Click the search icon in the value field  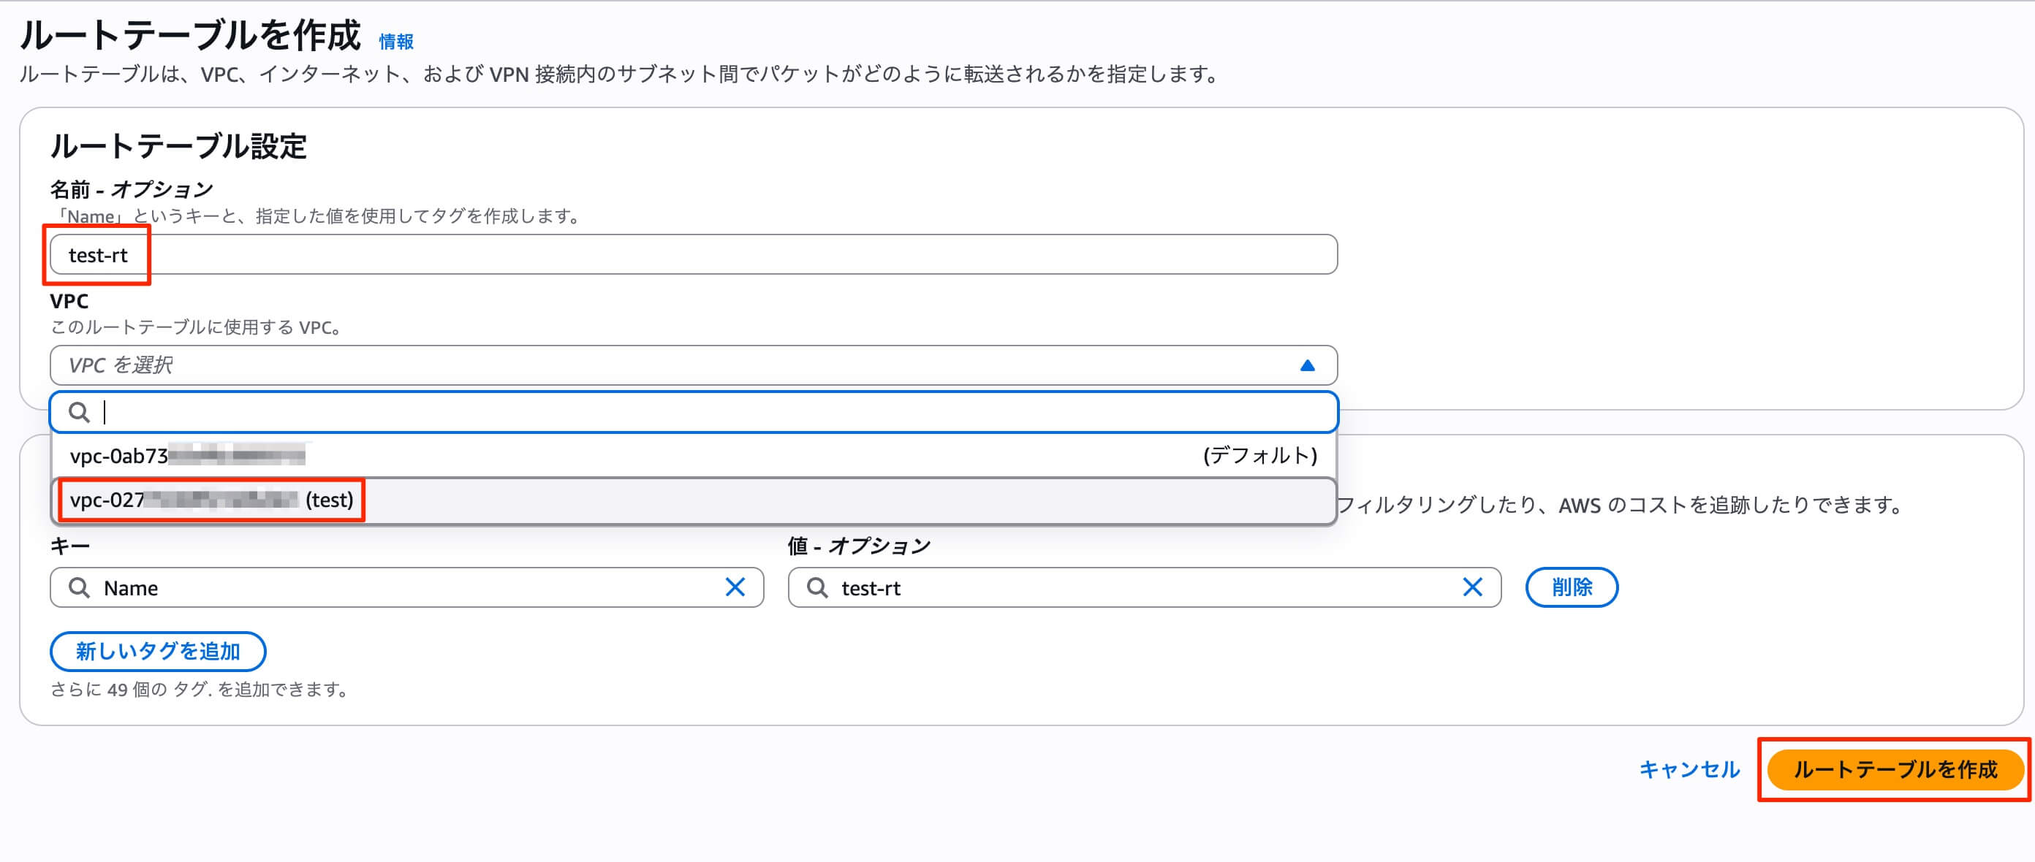816,587
